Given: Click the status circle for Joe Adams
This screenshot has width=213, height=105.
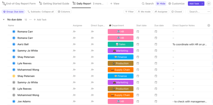Looking at the screenshot, I should click(x=14, y=101).
